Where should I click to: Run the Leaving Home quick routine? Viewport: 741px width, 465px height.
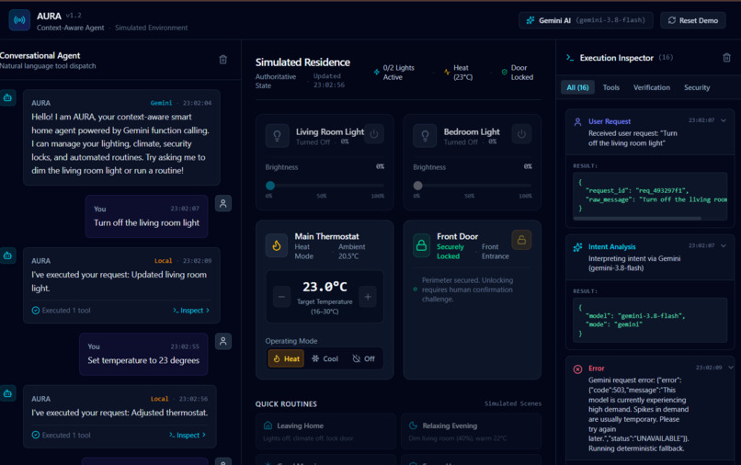tap(325, 431)
